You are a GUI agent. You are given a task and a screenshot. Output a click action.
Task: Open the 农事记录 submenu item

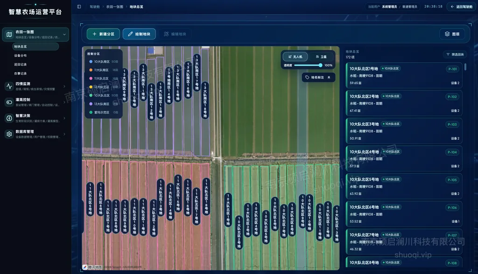[21, 73]
